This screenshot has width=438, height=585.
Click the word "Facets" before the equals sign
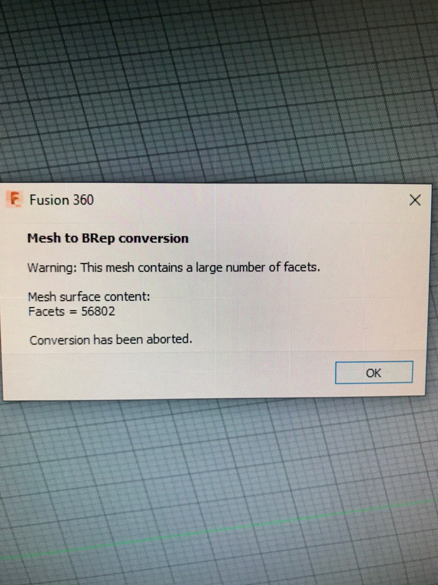[x=46, y=312]
